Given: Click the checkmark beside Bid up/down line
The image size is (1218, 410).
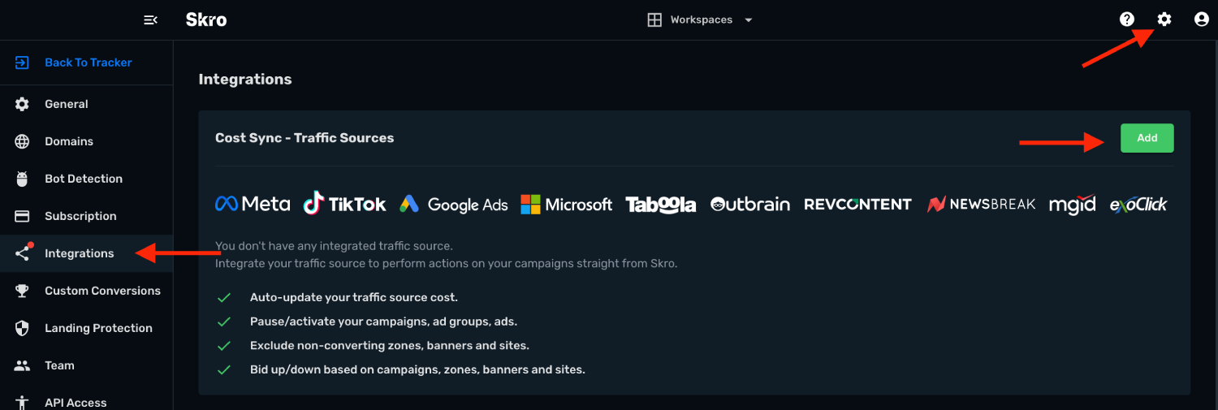Looking at the screenshot, I should 224,369.
